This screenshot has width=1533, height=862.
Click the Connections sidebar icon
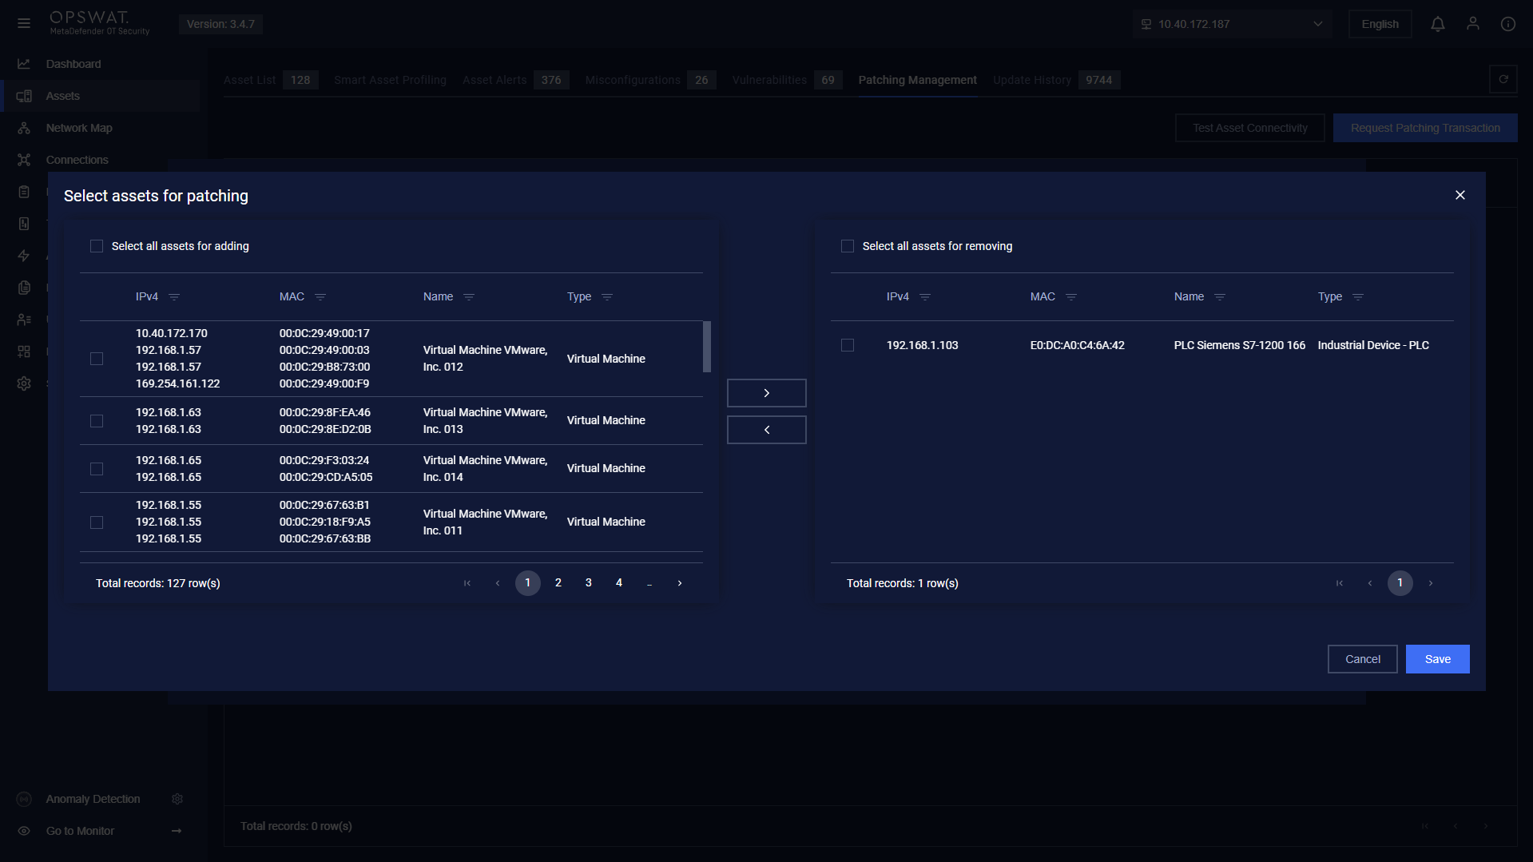[x=24, y=160]
